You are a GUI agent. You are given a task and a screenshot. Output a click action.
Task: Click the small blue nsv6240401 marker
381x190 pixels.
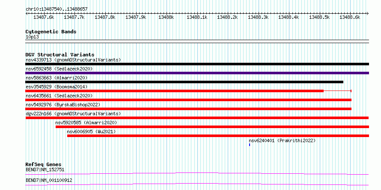point(250,145)
